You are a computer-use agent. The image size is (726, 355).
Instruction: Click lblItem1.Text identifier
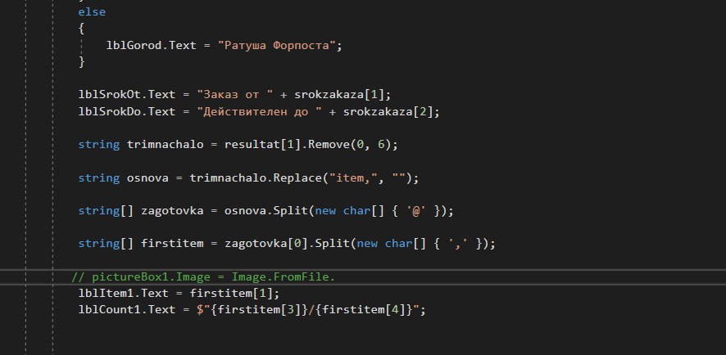coord(124,293)
